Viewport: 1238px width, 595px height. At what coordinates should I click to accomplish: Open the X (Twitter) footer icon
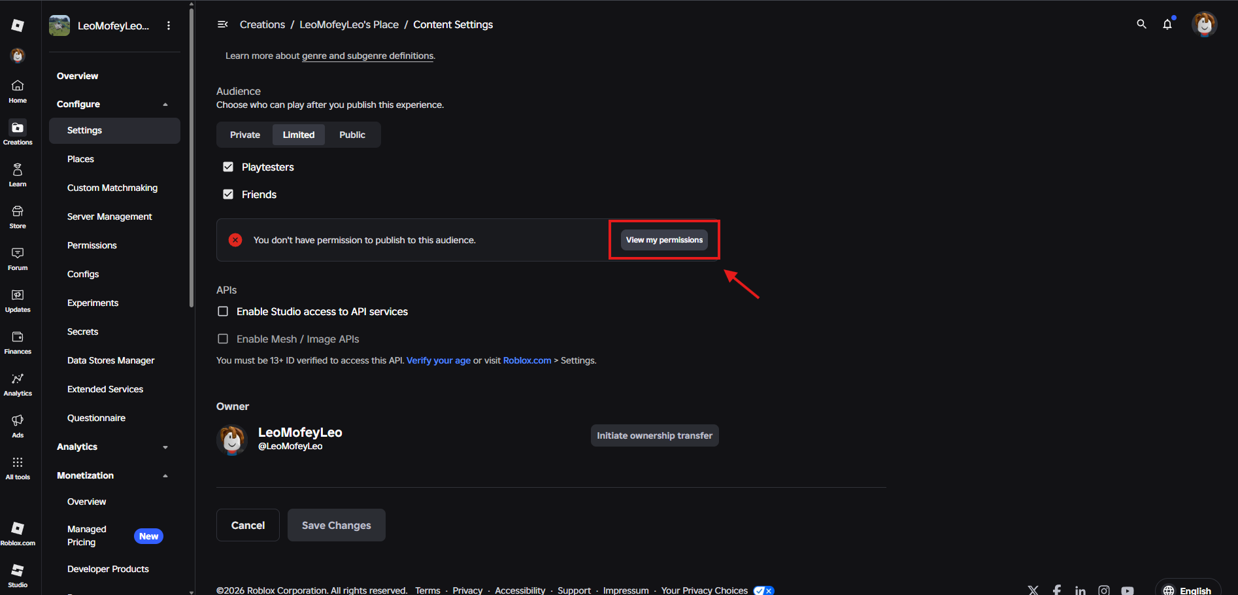1033,590
